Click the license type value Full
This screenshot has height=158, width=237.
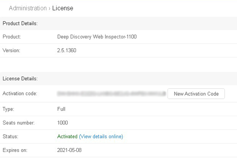pos(61,109)
